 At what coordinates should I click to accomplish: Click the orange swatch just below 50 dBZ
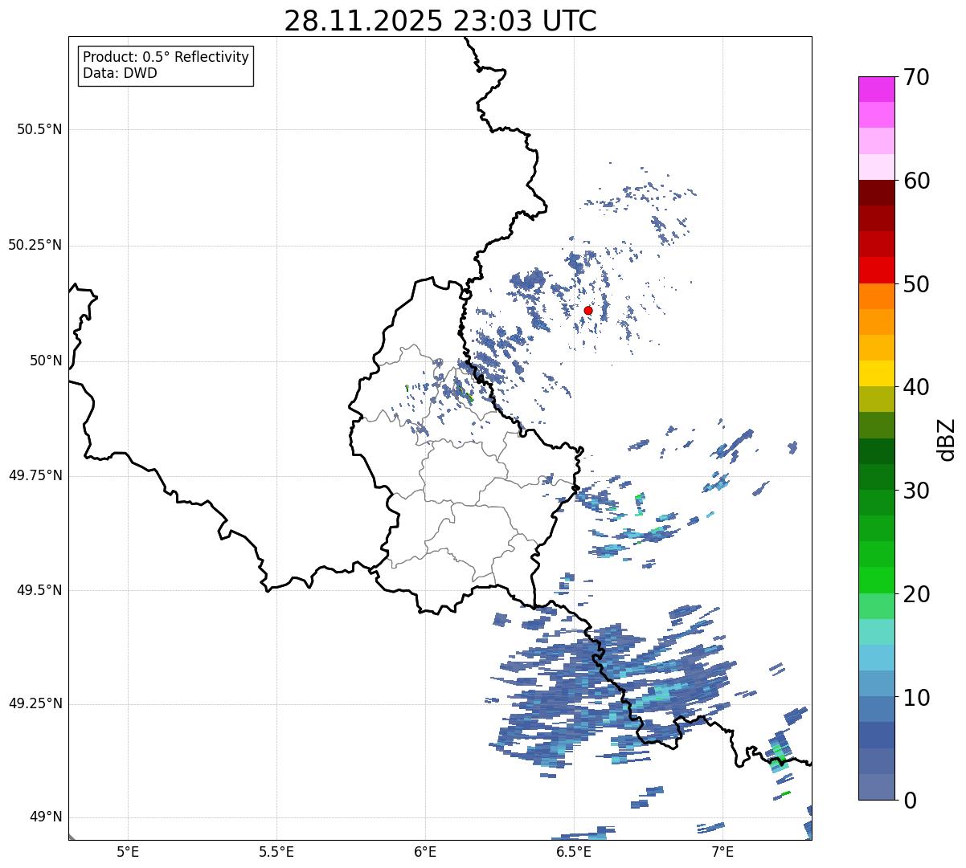pos(876,296)
